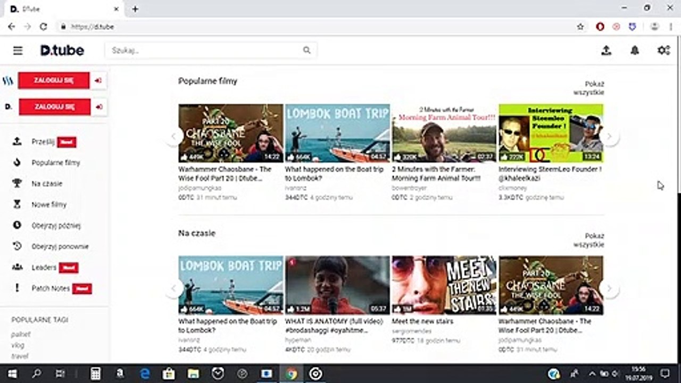Click the Leaders people icon
681x383 pixels.
pyautogui.click(x=17, y=267)
